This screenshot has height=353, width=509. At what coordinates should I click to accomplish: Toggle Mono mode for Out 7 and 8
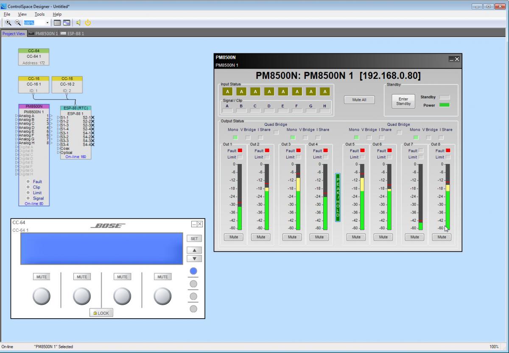[416, 138]
